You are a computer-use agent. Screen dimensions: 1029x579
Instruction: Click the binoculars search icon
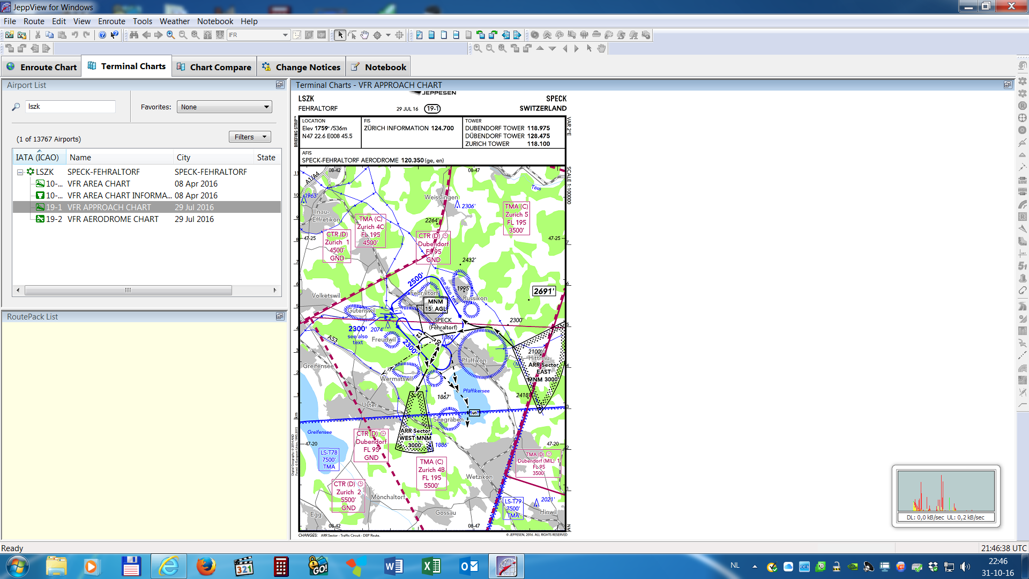(134, 35)
